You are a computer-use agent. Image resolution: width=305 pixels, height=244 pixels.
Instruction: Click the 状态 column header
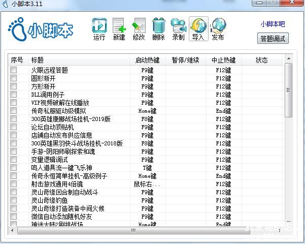(x=261, y=60)
